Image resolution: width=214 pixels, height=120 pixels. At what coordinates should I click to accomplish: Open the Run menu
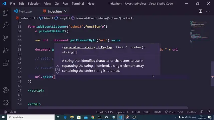click(65, 4)
